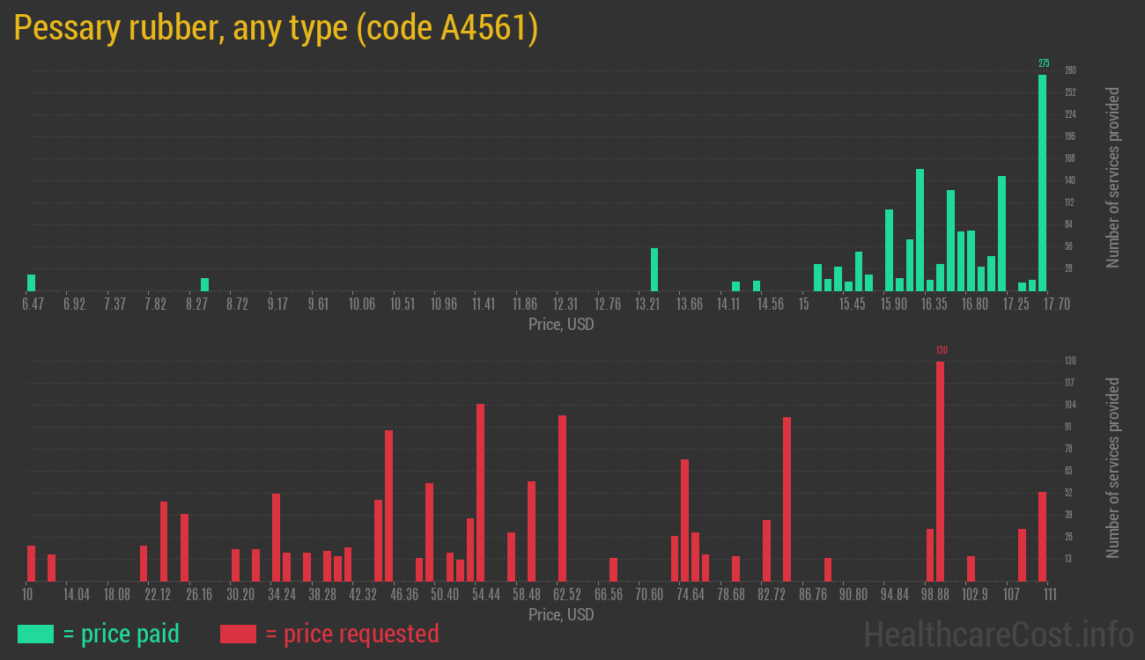Click the green bar near the 8.27 price
This screenshot has width=1145, height=660.
[204, 284]
